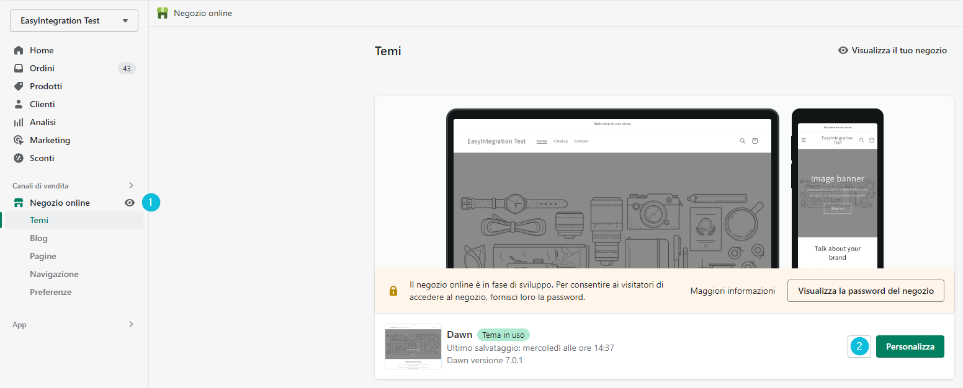Click Visualizza il tuo negozio link
The width and height of the screenshot is (963, 388).
[x=892, y=50]
